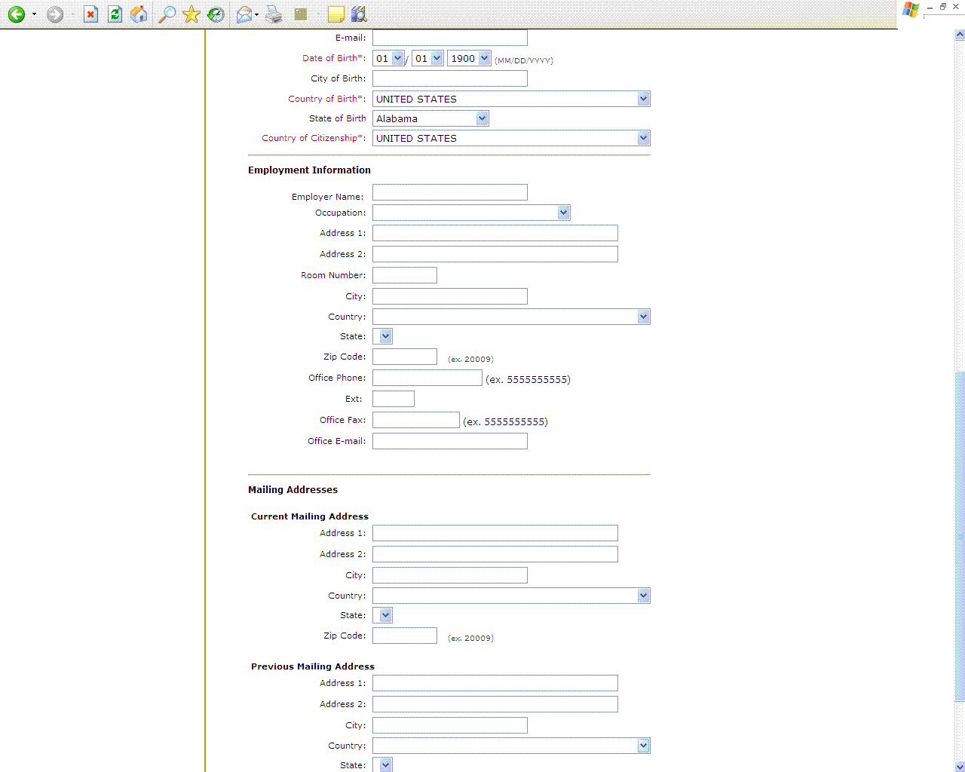The width and height of the screenshot is (965, 772).
Task: Click the Current Mailing Address subheading
Action: point(310,516)
